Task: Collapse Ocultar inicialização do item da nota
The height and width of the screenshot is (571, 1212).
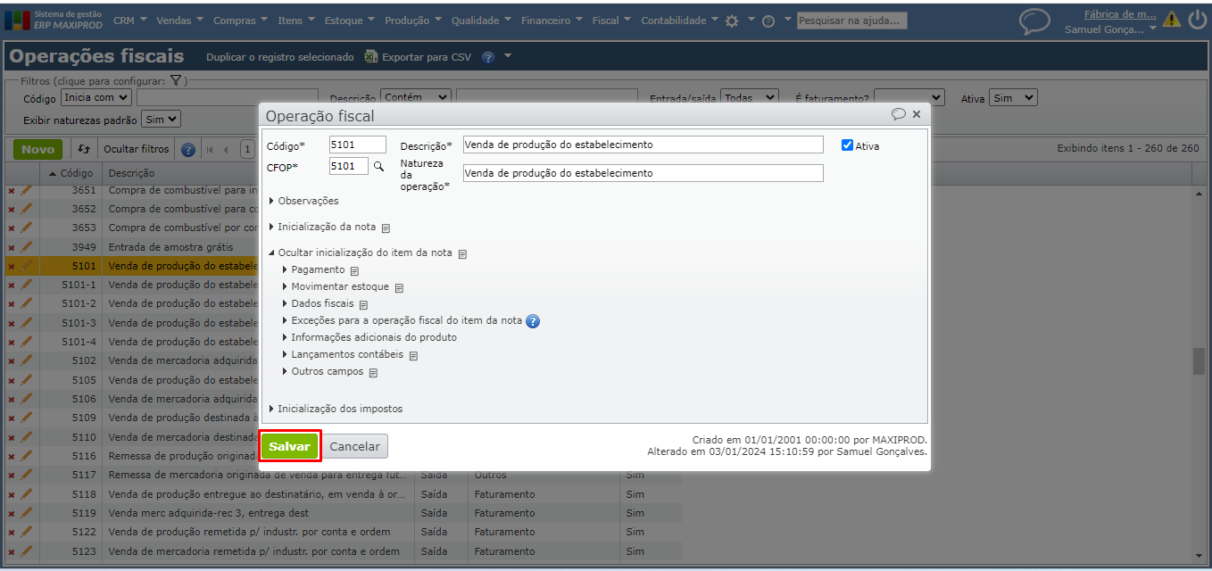Action: 361,252
